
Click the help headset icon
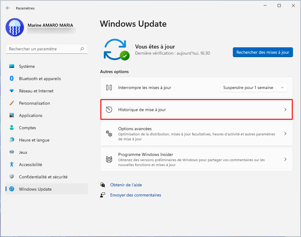click(x=103, y=185)
